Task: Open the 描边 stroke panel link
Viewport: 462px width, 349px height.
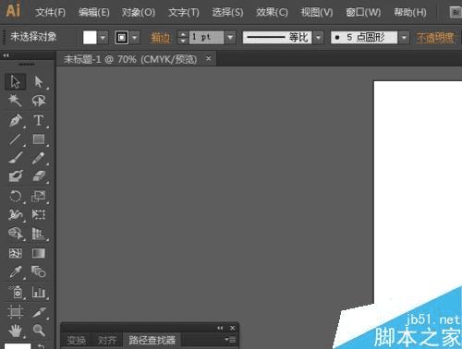Action: pyautogui.click(x=160, y=38)
